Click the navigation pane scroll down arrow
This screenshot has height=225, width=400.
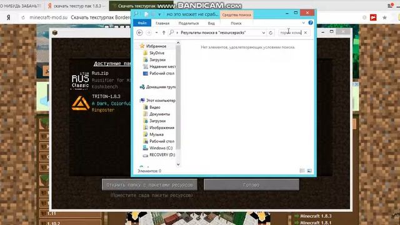pyautogui.click(x=178, y=164)
